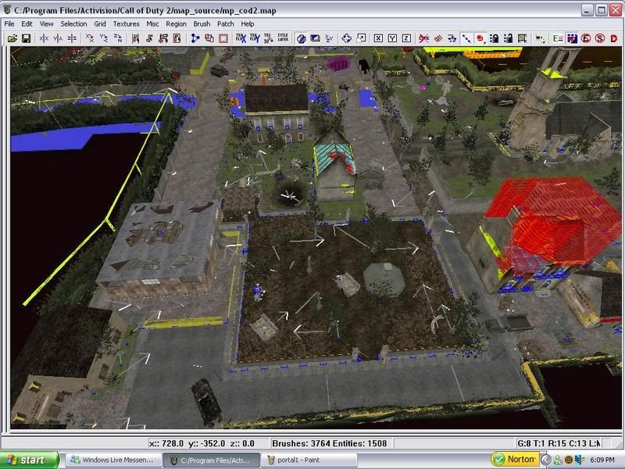The height and width of the screenshot is (469, 625).
Task: Click the texture flip X icon
Action: coord(240,38)
